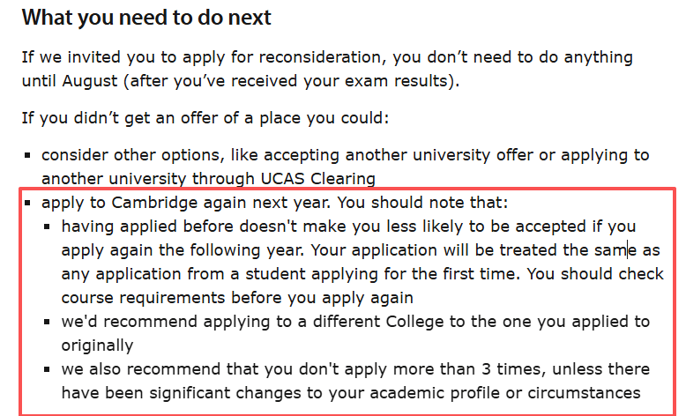Click the "course requirements before you apply again" line
Image resolution: width=686 pixels, height=416 pixels.
tap(236, 297)
